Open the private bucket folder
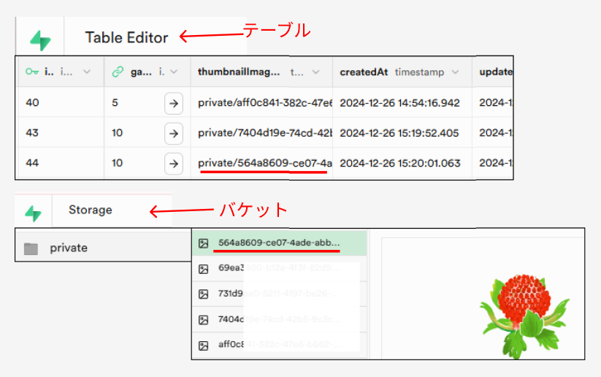 (68, 248)
